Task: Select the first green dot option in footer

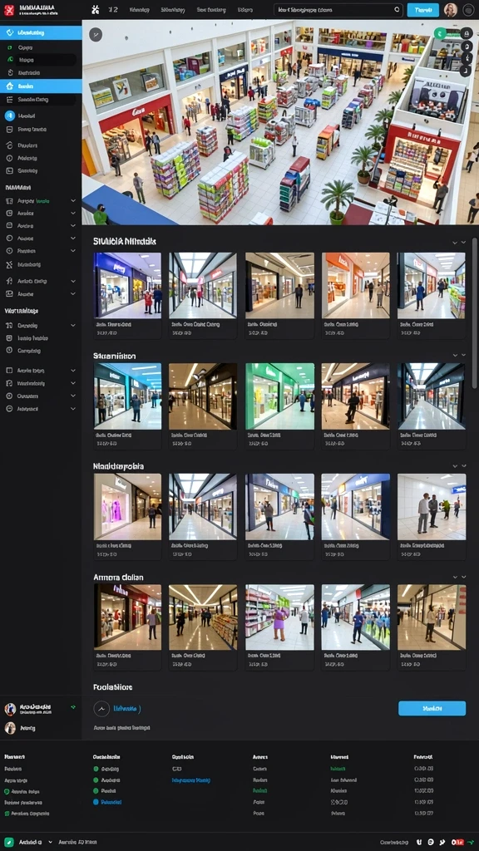Action: pos(96,769)
